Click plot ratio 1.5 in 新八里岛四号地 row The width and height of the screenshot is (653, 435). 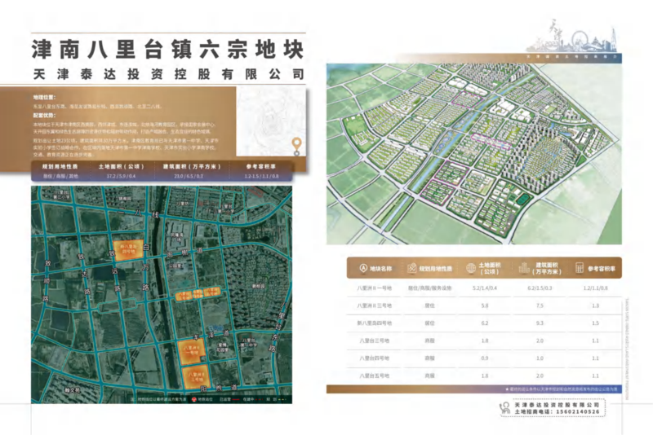(596, 323)
